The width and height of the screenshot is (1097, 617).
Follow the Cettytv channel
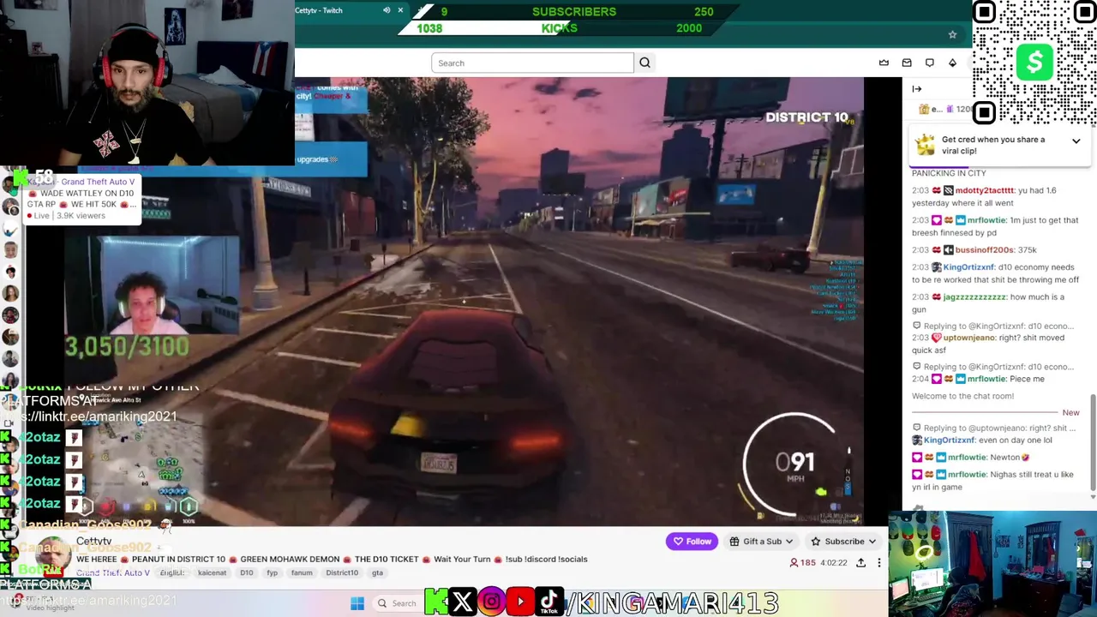[692, 542]
